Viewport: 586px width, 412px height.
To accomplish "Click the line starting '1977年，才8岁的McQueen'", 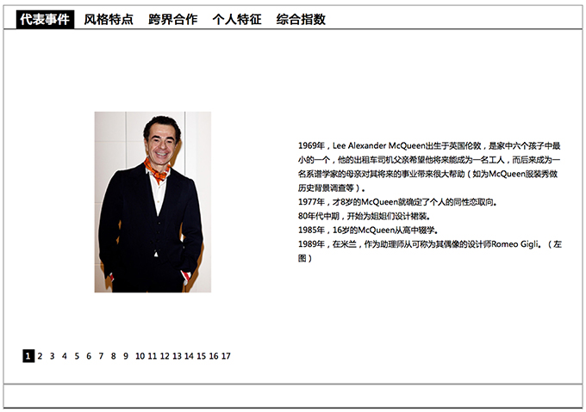I will (x=397, y=202).
